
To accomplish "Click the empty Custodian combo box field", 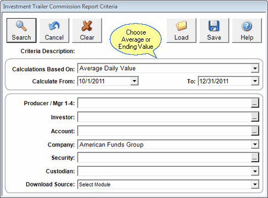I will pos(165,171).
